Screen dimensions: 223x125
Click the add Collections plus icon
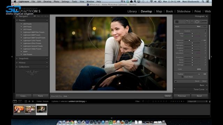[47, 67]
